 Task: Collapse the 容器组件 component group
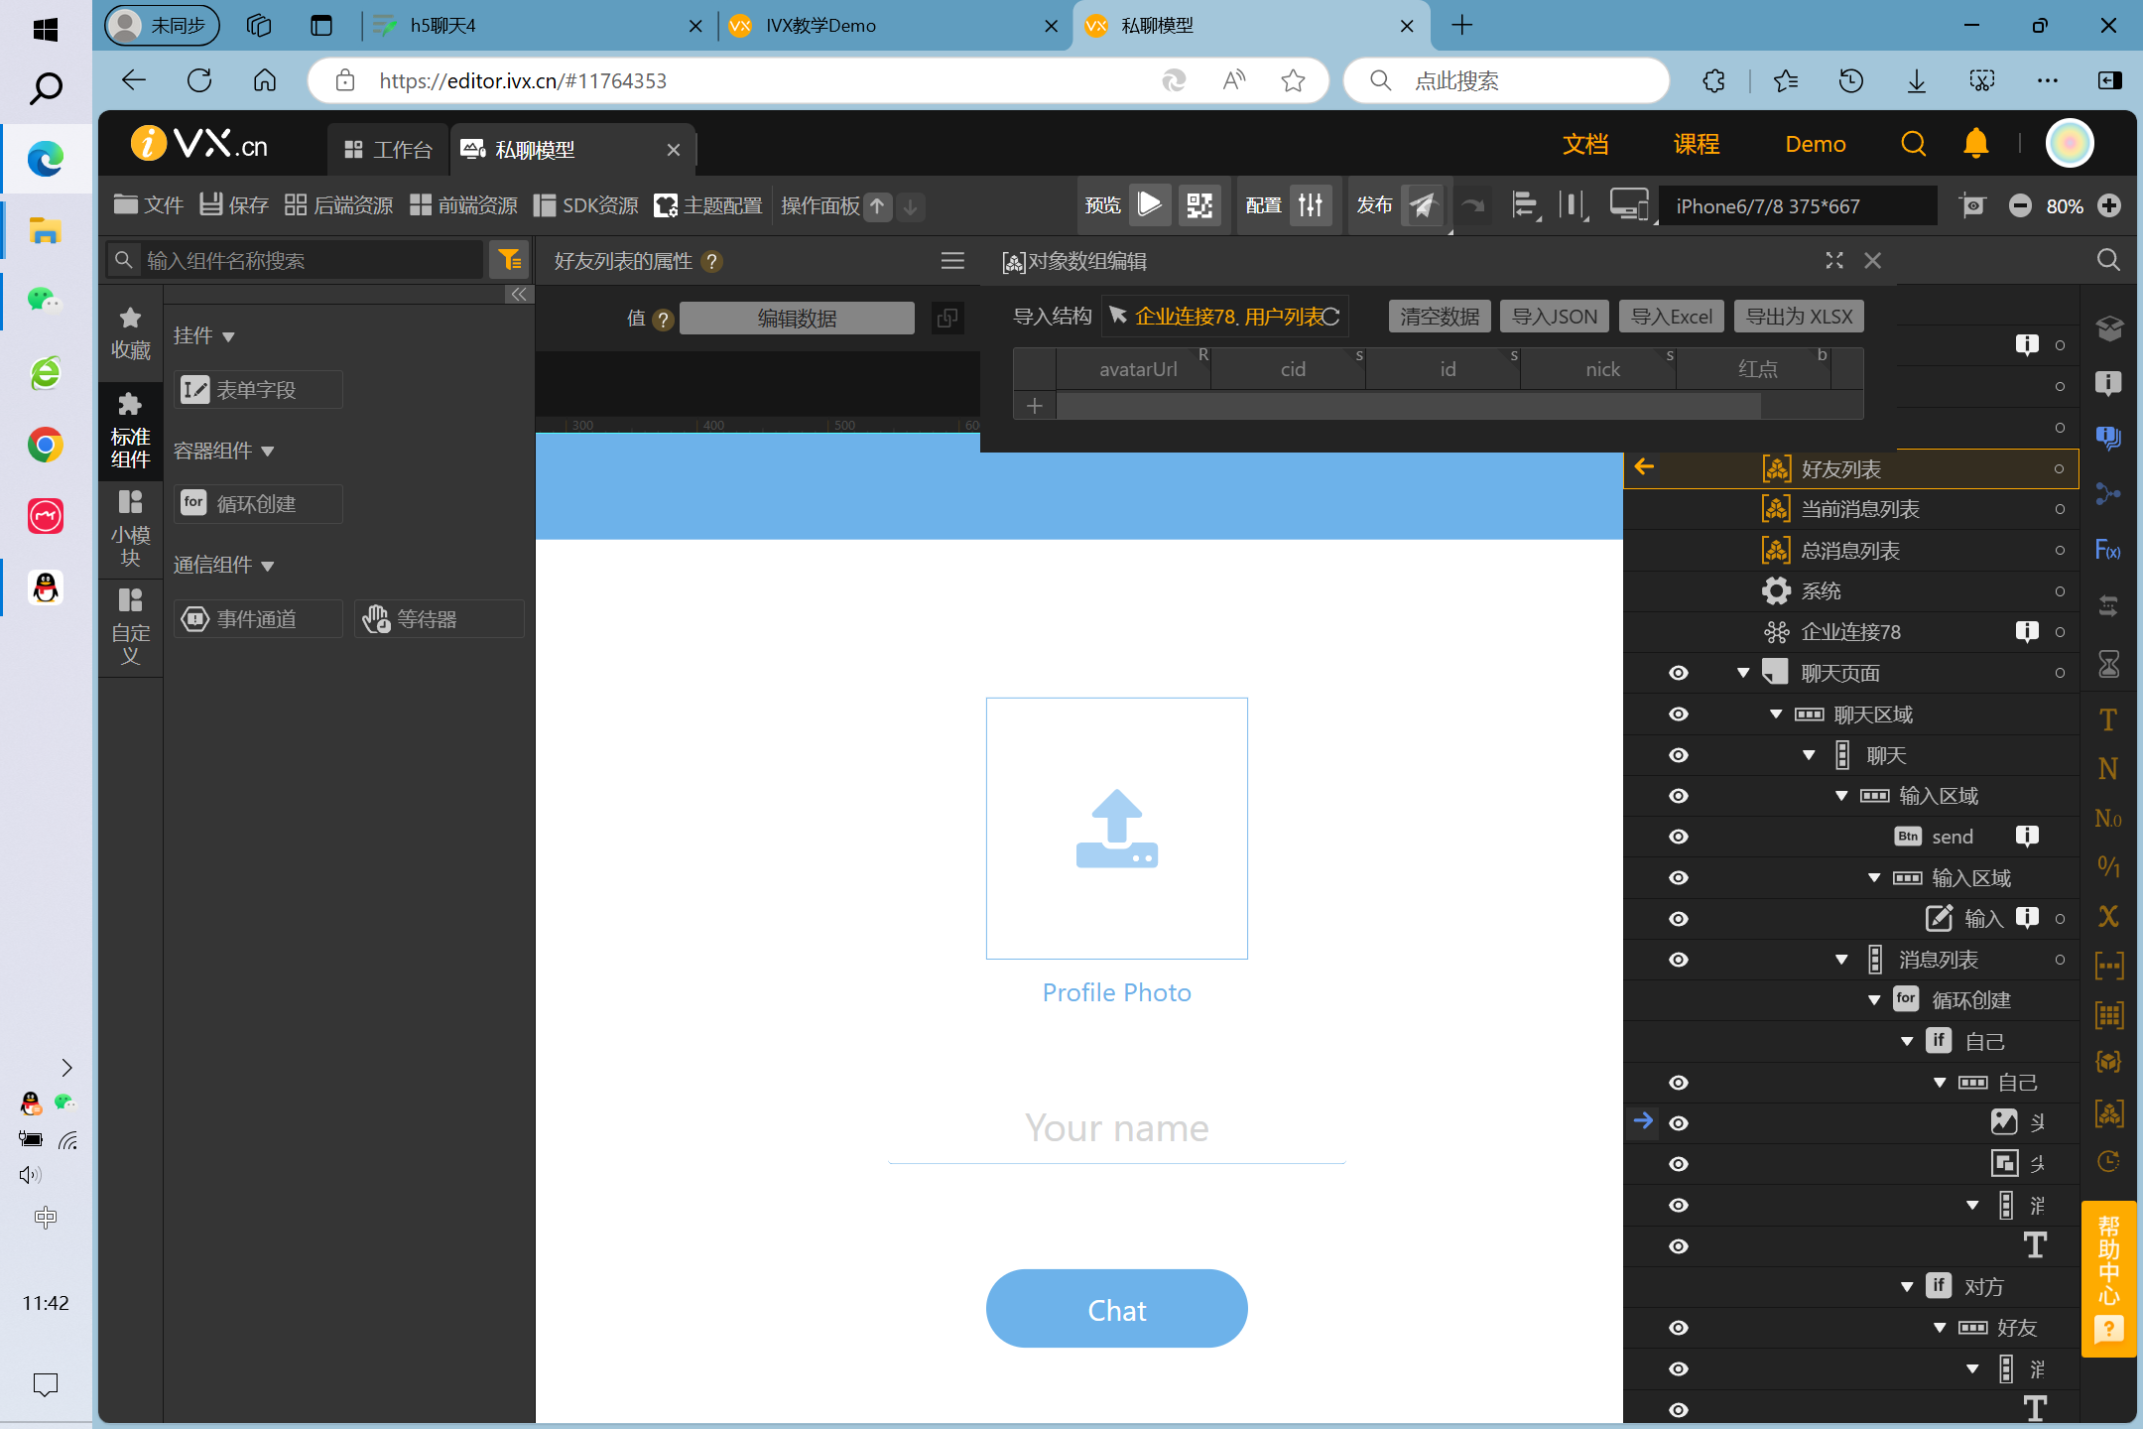[x=268, y=452]
